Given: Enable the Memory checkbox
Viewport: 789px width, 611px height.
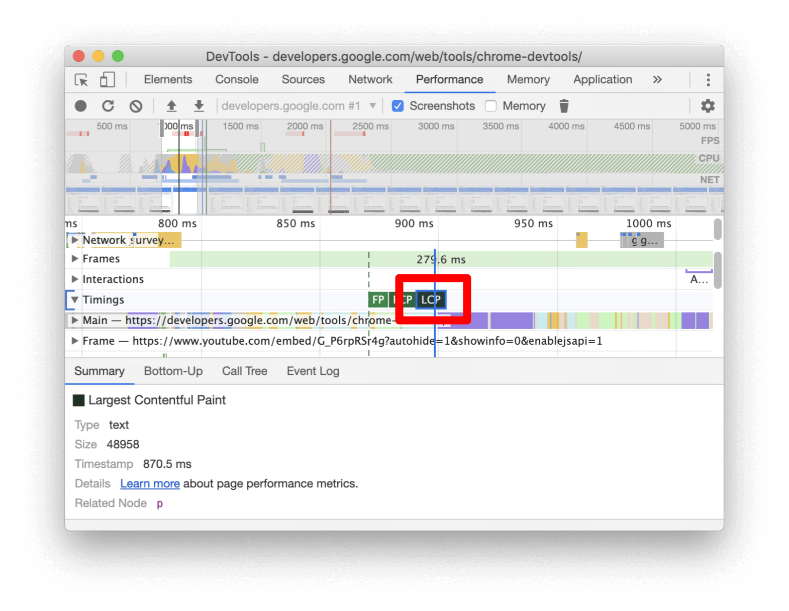Looking at the screenshot, I should [x=491, y=106].
